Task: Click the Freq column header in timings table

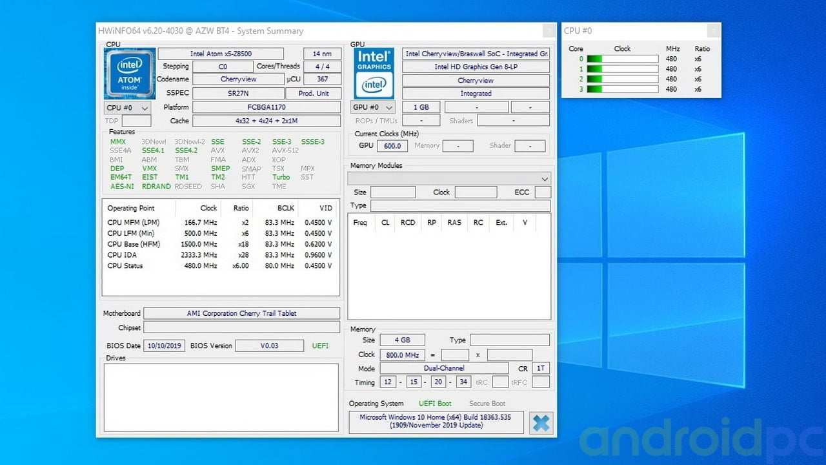Action: pyautogui.click(x=360, y=222)
